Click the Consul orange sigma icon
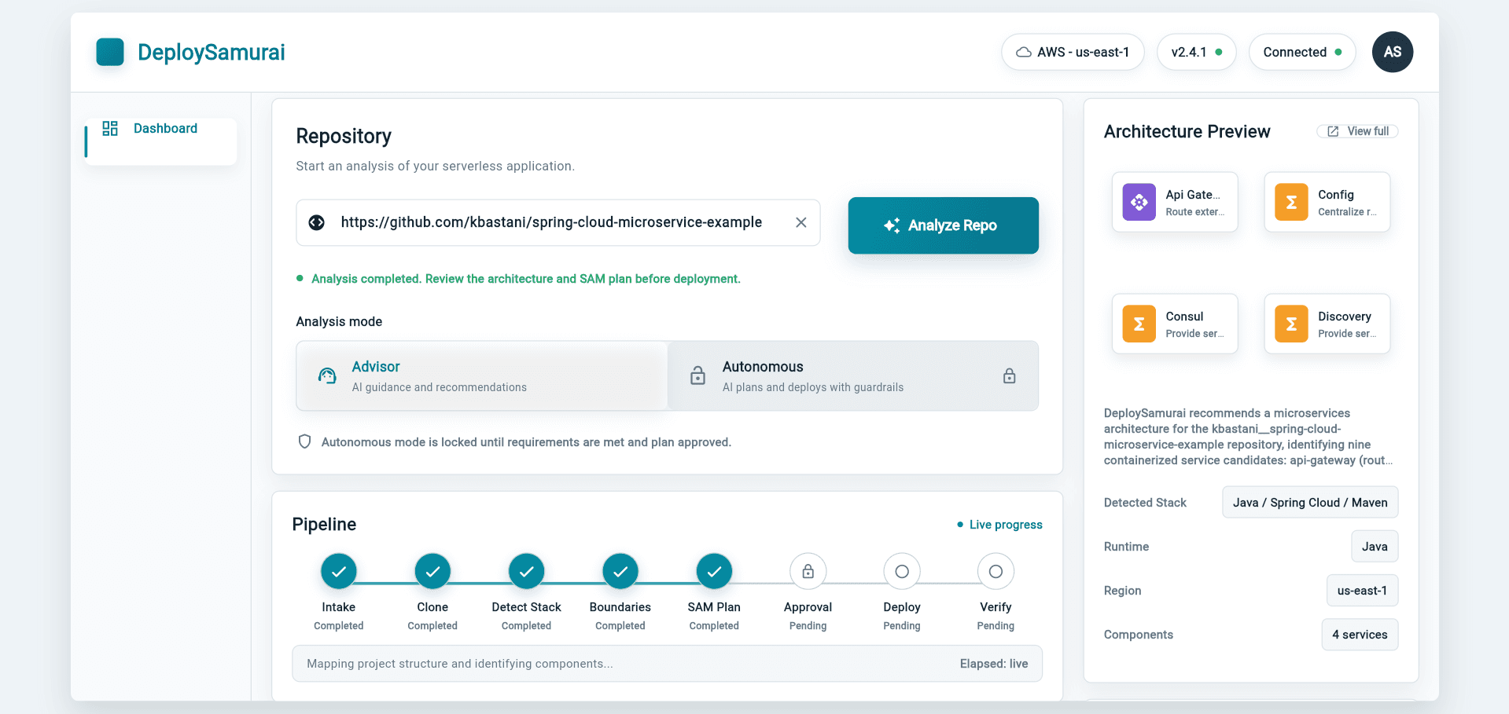This screenshot has width=1509, height=714. pyautogui.click(x=1139, y=324)
